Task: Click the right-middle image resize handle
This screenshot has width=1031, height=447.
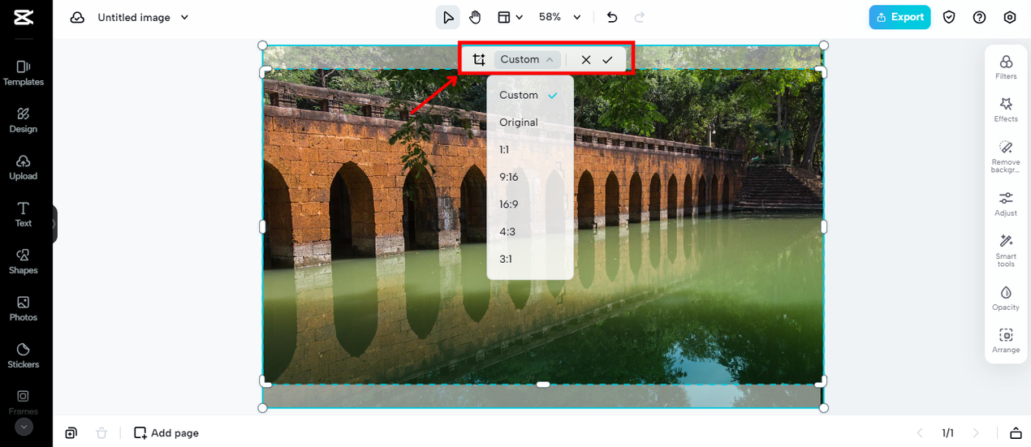Action: pos(824,226)
